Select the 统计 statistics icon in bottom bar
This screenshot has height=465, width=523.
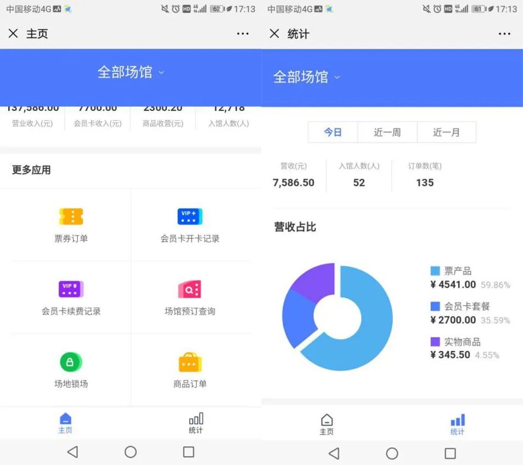(x=457, y=423)
